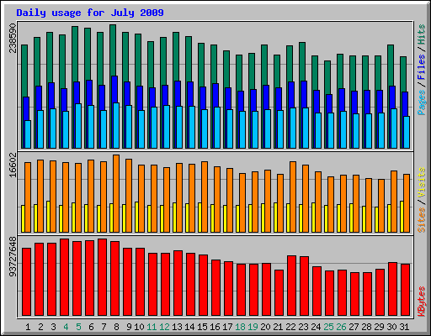Click the green hits bar for day 13
Viewport: 431px width, 336px height.
[x=176, y=56]
